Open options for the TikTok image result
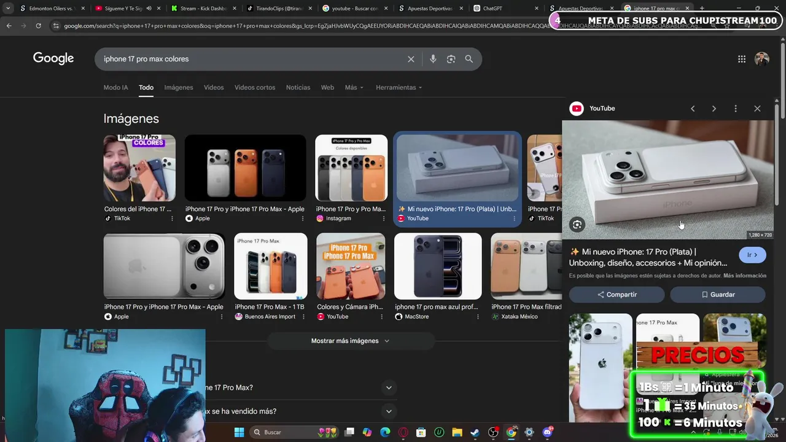Screen dimensions: 786x442 172,219
